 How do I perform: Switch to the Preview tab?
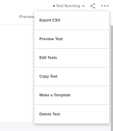coord(27,17)
